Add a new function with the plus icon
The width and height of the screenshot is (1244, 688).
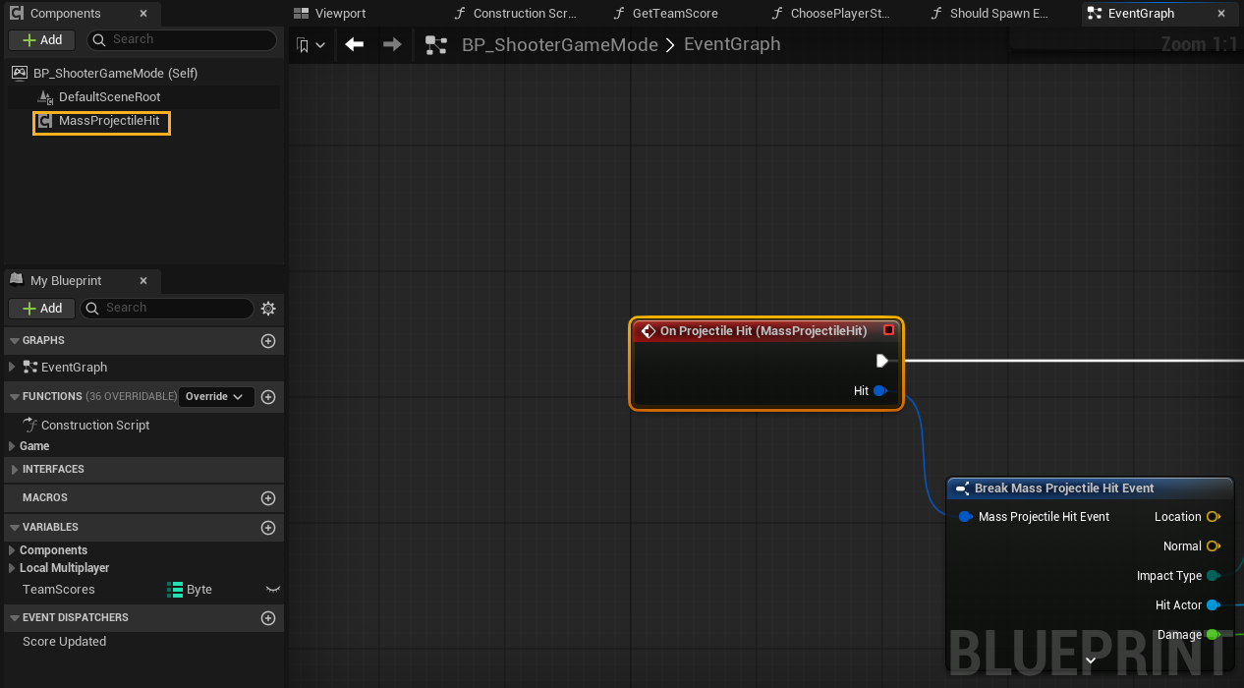pyautogui.click(x=268, y=397)
